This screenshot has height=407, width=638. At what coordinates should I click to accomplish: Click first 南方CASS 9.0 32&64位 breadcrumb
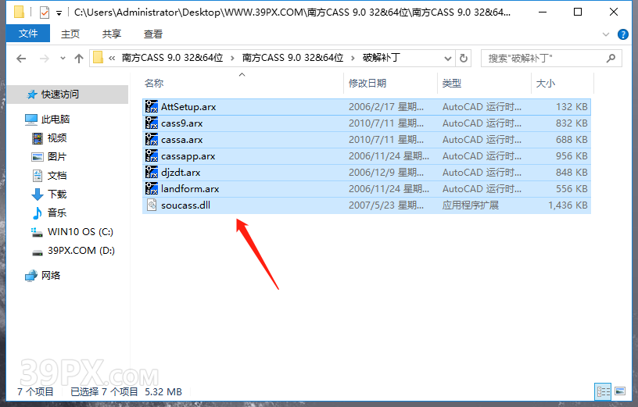[173, 58]
